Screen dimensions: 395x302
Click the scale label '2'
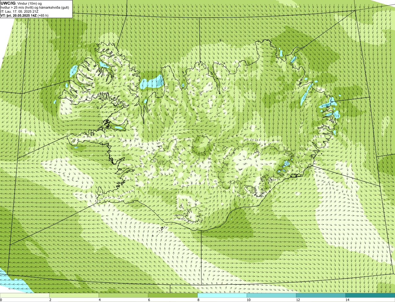click(50, 300)
